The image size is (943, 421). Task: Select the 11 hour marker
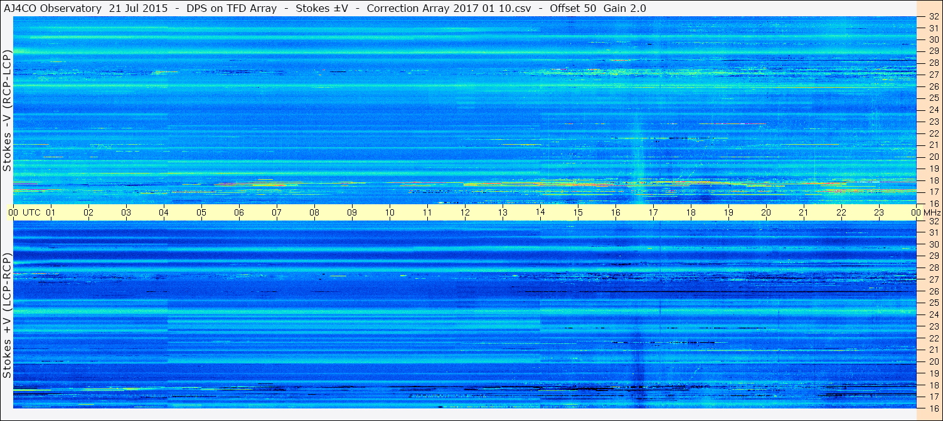coord(427,212)
